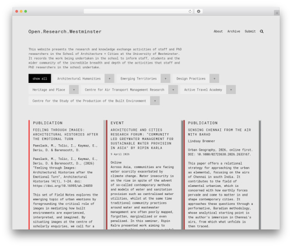Click the PUBLICATION label above Sensing Chennai
The height and width of the screenshot is (247, 292).
click(203, 123)
